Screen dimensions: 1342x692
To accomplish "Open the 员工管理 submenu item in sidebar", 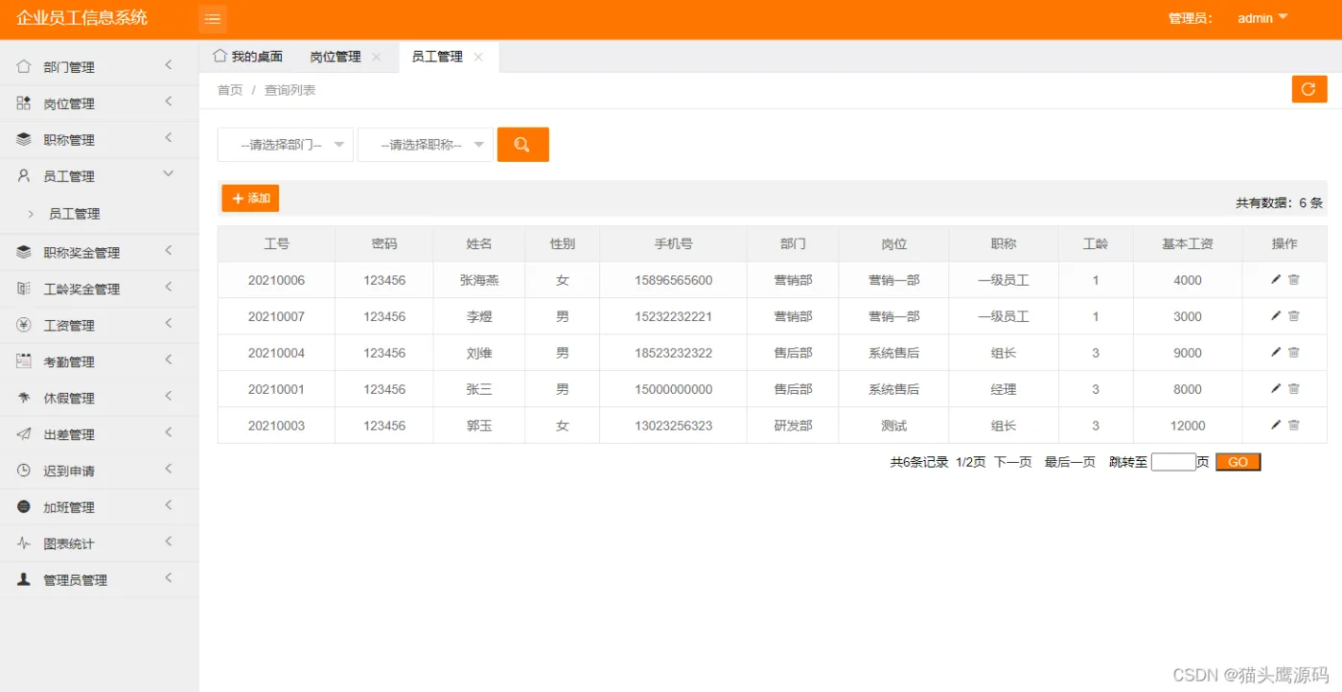I will click(x=75, y=214).
